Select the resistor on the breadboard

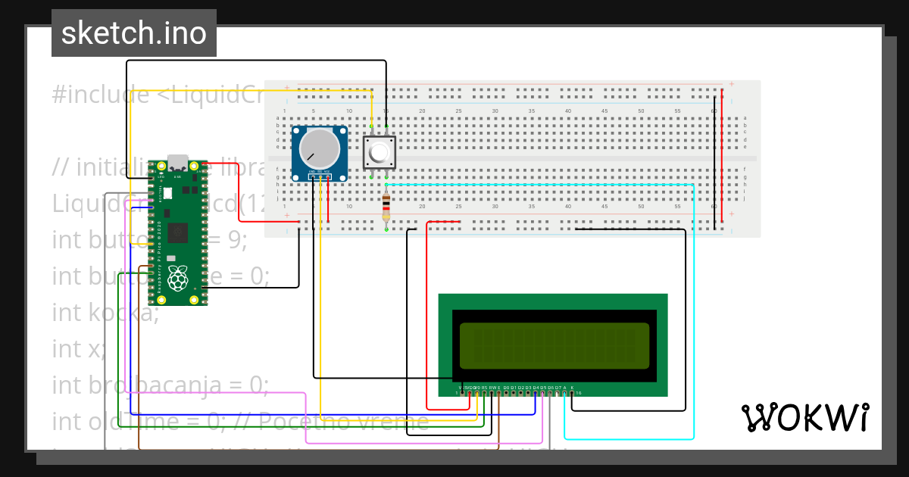pos(386,206)
